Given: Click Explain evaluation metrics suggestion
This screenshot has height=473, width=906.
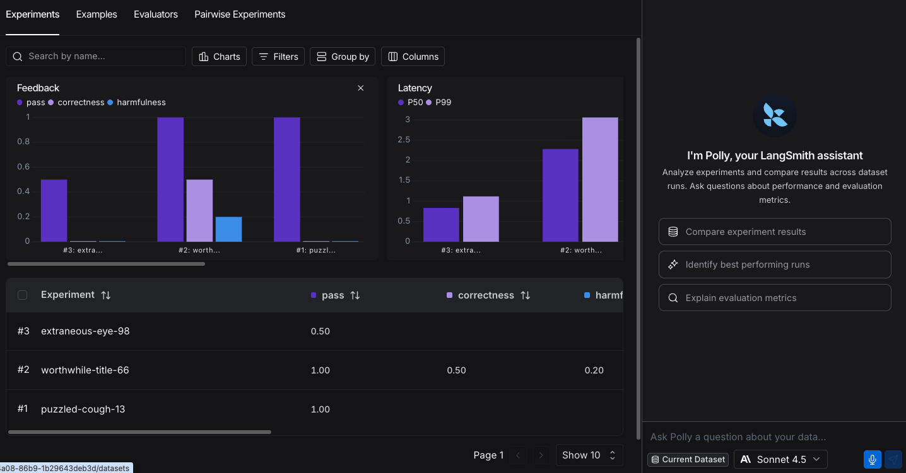Looking at the screenshot, I should pyautogui.click(x=774, y=297).
